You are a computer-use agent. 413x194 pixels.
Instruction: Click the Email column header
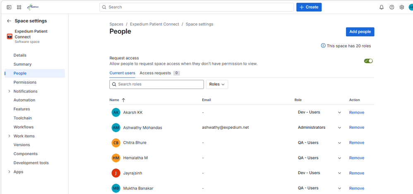(206, 100)
